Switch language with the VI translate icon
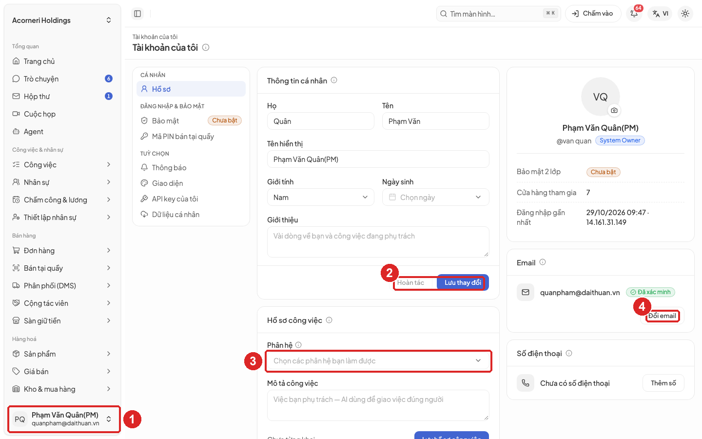The image size is (702, 439). point(661,14)
